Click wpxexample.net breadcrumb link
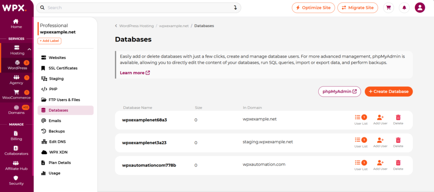 174,26
